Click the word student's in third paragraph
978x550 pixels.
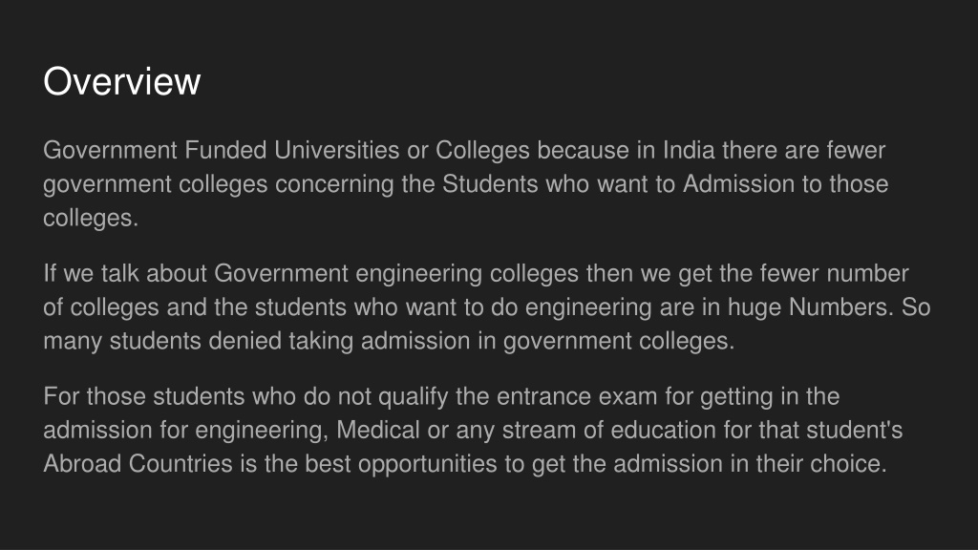[x=855, y=431]
